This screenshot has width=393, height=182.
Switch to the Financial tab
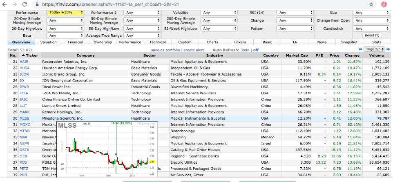point(76,42)
